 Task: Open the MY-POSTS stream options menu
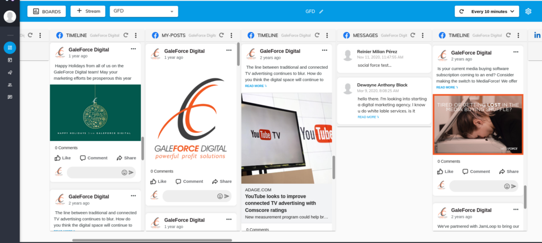coord(231,35)
